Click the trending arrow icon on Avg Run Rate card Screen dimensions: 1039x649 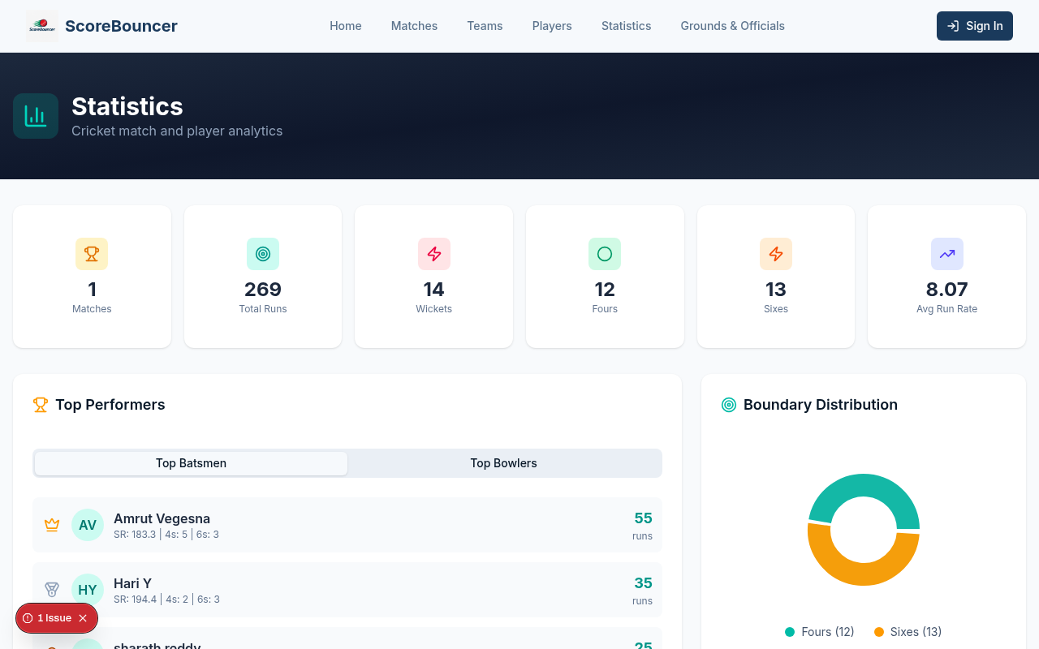pos(947,254)
